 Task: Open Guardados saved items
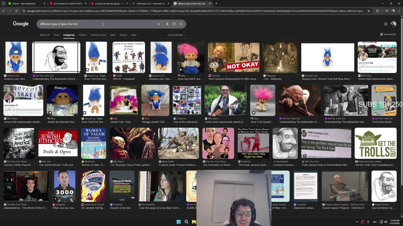click(388, 34)
